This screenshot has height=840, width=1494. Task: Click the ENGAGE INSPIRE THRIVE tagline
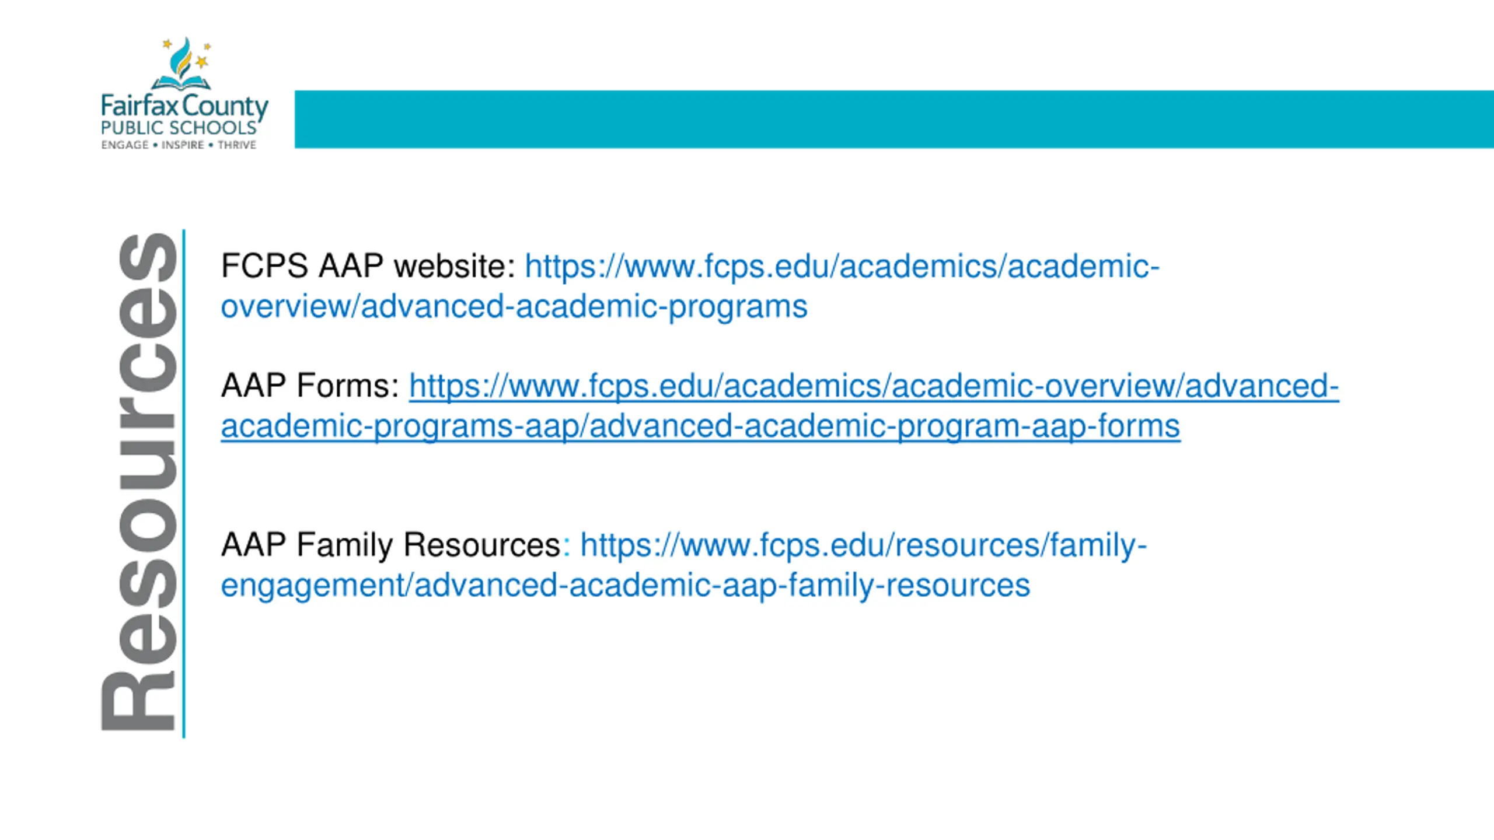coord(179,145)
